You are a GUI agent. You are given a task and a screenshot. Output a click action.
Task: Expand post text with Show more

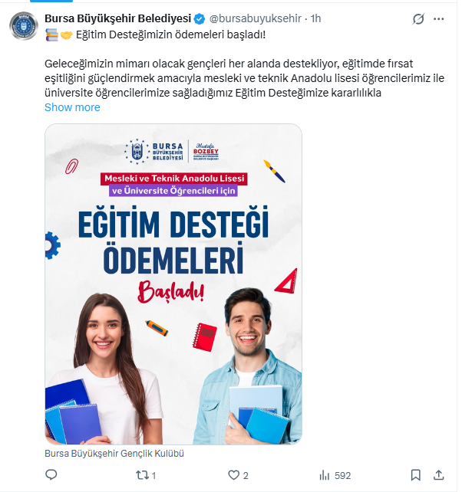[x=72, y=107]
